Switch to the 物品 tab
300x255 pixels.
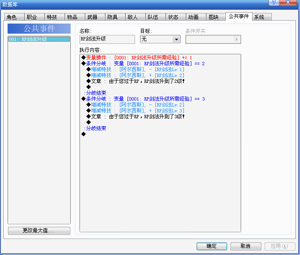click(x=75, y=17)
